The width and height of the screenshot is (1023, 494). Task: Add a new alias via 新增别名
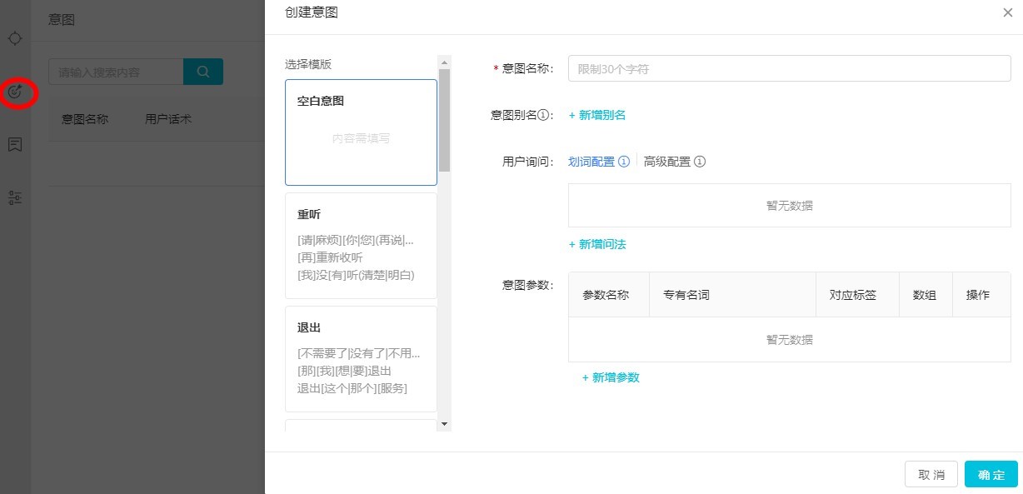click(x=597, y=115)
